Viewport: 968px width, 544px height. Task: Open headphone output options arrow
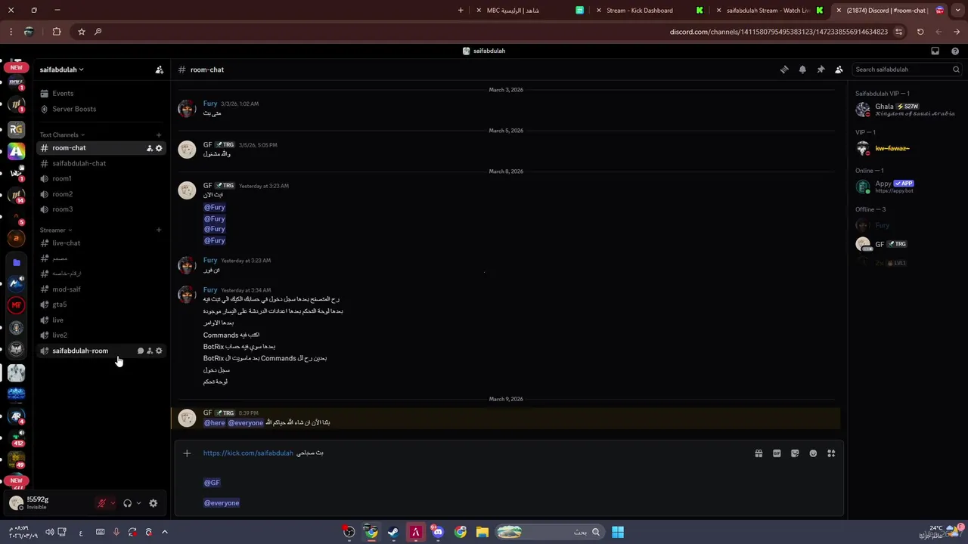coord(138,503)
